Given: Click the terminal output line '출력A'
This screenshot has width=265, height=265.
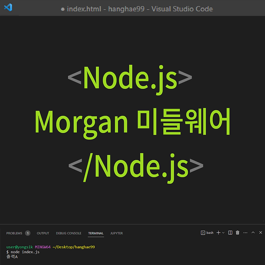Looking at the screenshot, I should coord(12,257).
